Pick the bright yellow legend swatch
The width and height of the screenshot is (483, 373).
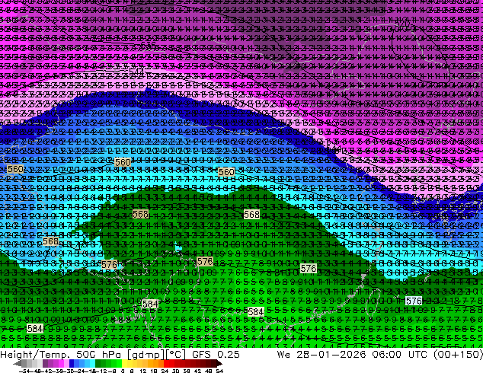124,363
